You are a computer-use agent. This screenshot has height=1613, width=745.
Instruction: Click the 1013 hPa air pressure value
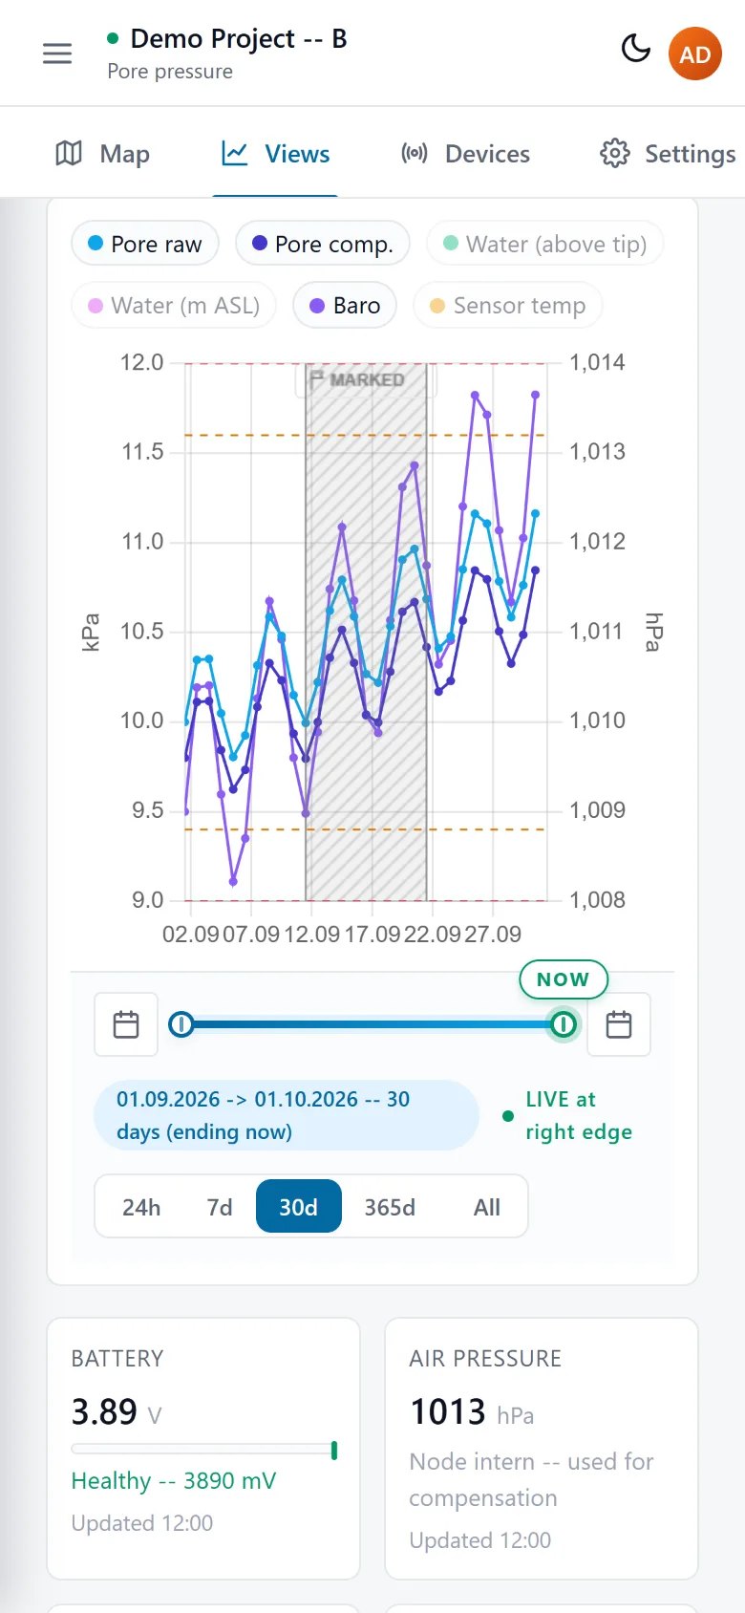point(472,1411)
